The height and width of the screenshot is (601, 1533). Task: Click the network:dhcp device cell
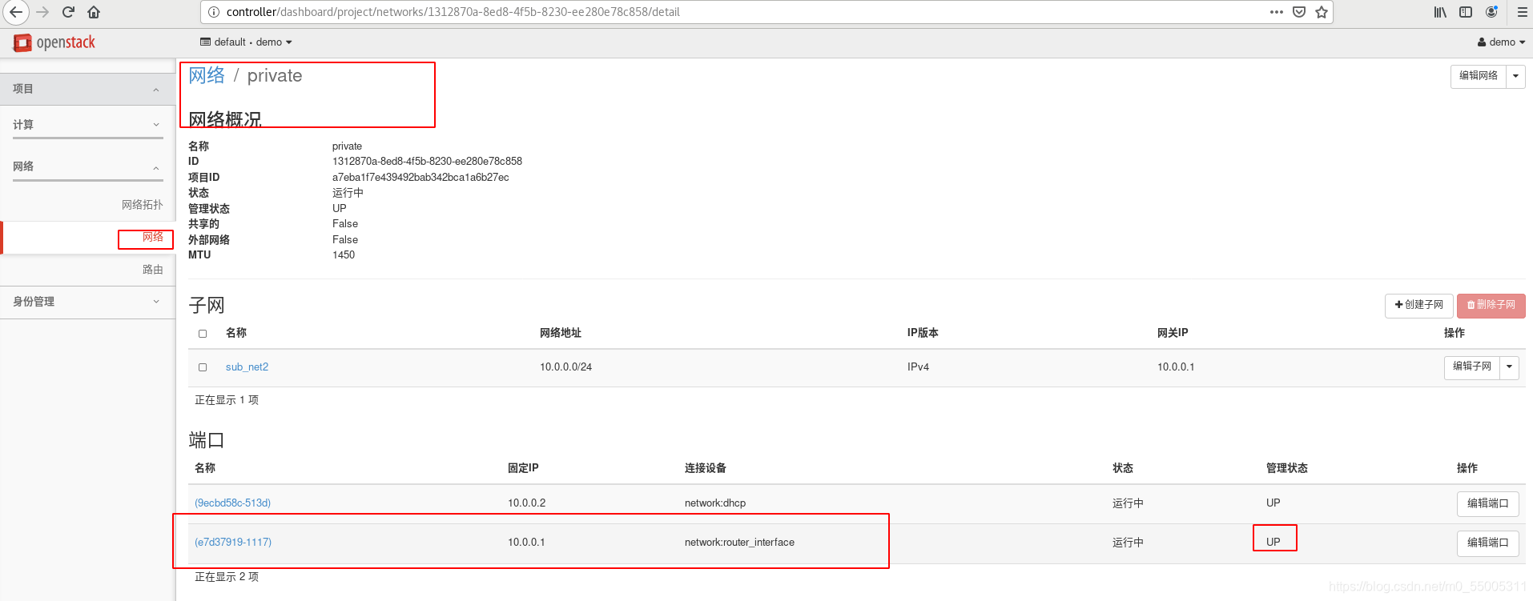(x=715, y=503)
